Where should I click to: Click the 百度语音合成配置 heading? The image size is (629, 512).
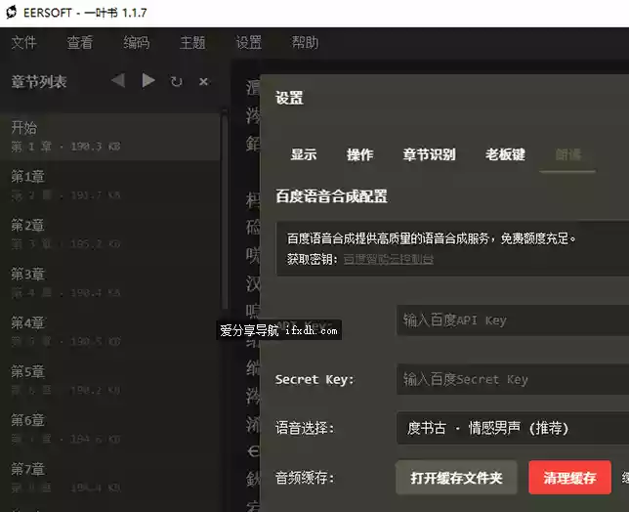[x=331, y=196]
